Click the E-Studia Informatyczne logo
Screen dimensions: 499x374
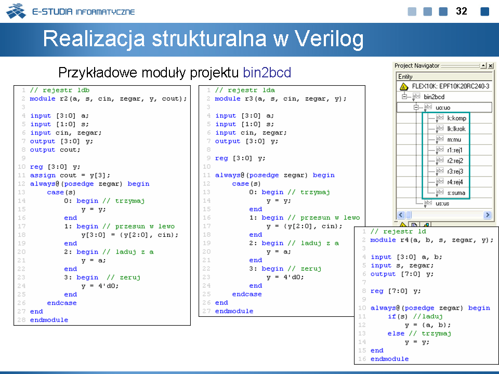70,11
